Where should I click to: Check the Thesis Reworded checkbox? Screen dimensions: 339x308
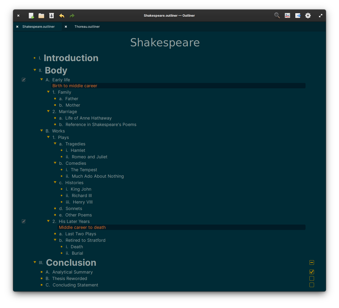pyautogui.click(x=312, y=278)
